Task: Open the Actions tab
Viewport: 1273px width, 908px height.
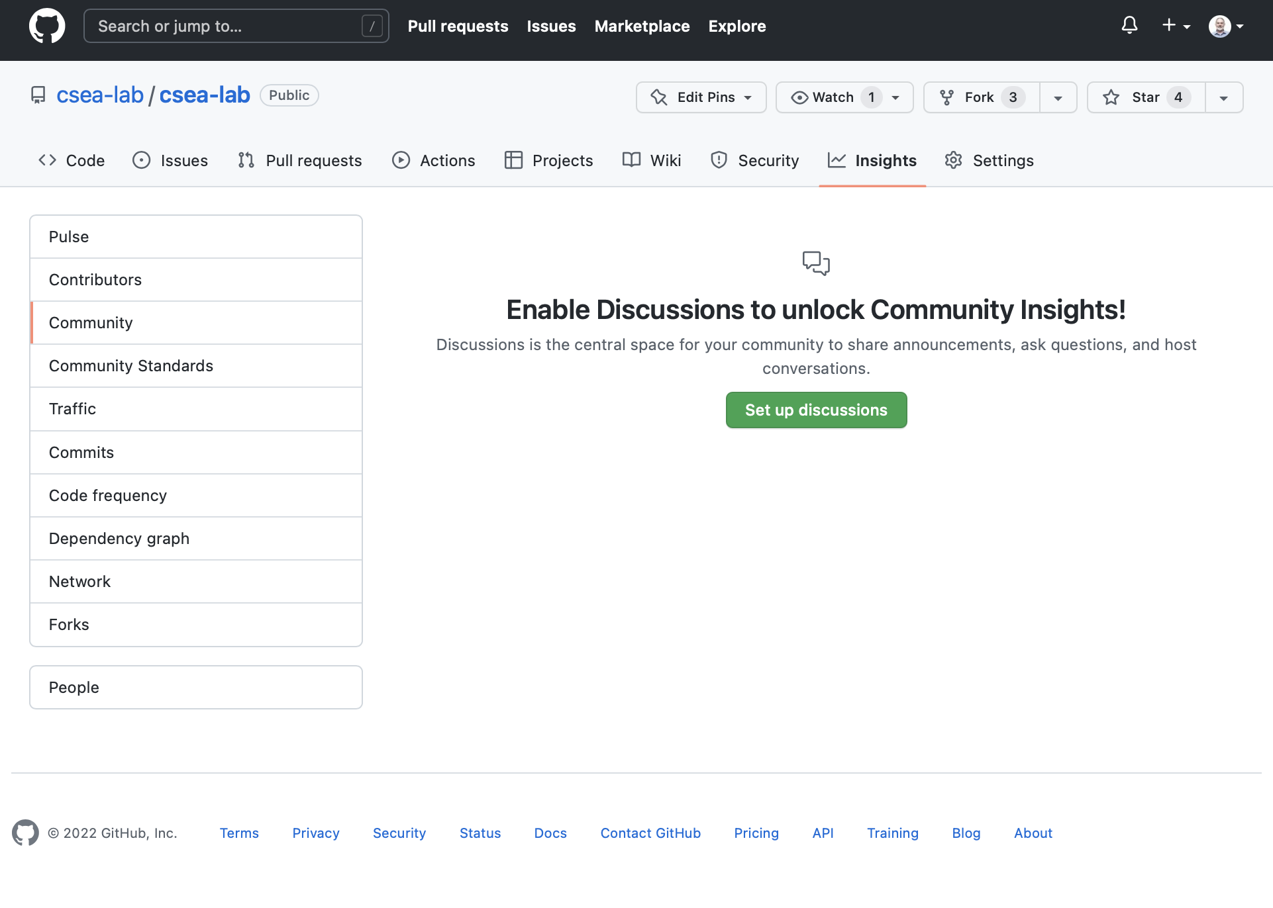Action: click(434, 161)
